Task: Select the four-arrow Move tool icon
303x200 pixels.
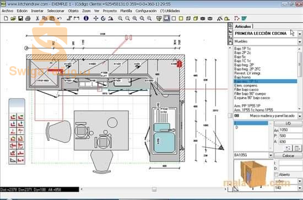Action: pos(96,18)
